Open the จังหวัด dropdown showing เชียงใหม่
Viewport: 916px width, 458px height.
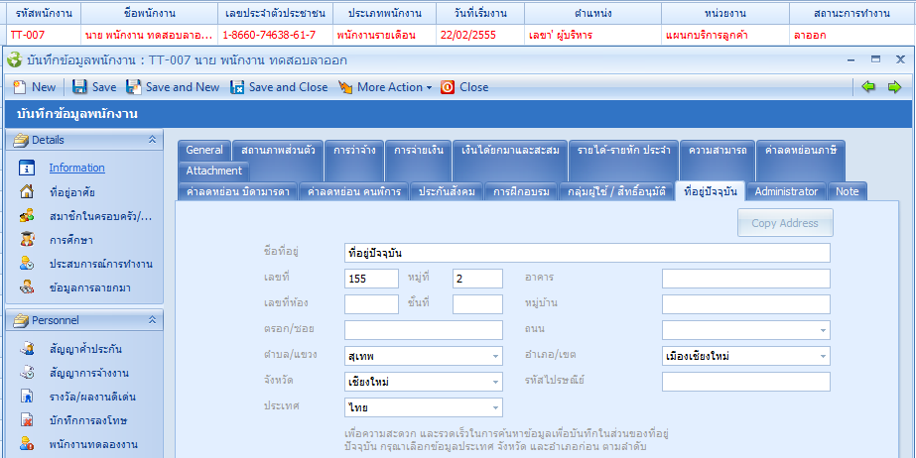click(496, 382)
